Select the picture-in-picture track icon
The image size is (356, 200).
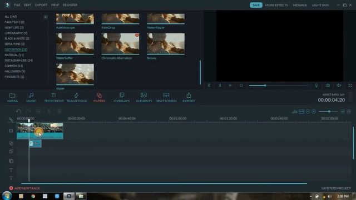[x=11, y=161]
